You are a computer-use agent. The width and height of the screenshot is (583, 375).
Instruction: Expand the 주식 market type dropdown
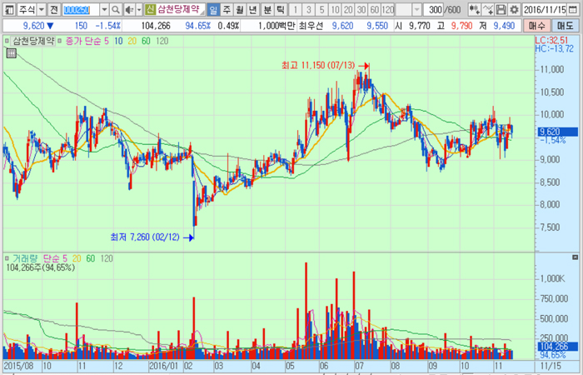(x=40, y=9)
